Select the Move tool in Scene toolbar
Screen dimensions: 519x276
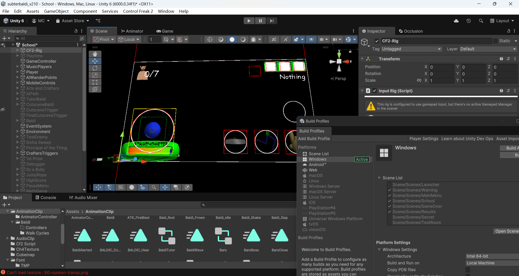(95, 61)
